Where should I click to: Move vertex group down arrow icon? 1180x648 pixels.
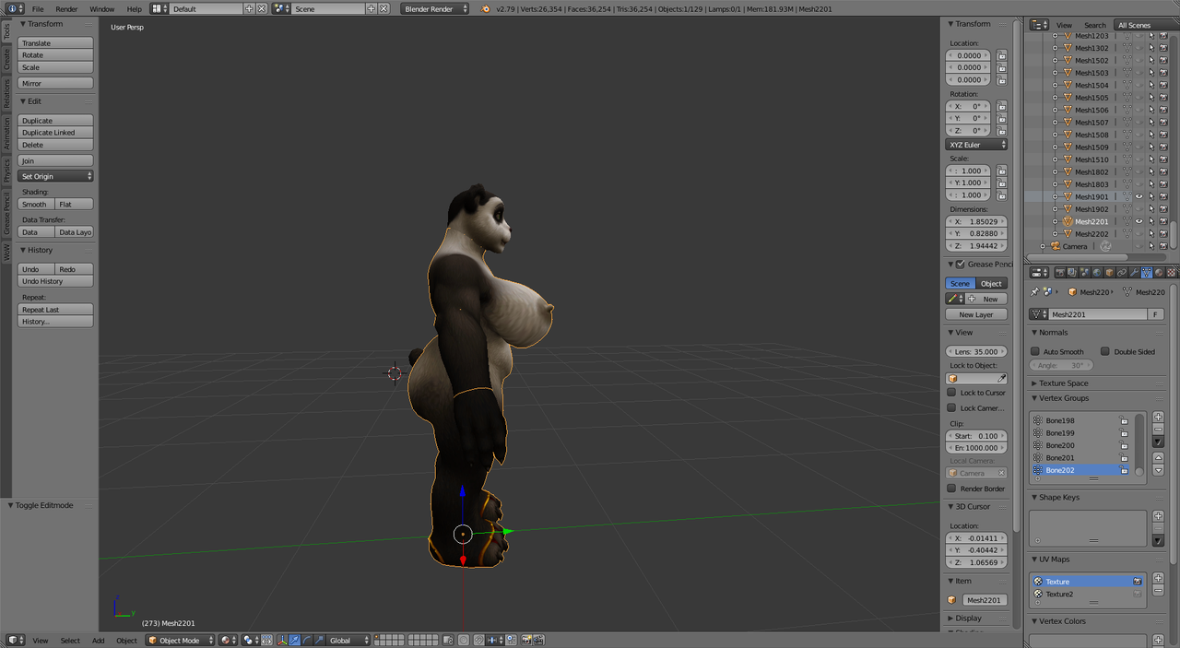[x=1158, y=470]
